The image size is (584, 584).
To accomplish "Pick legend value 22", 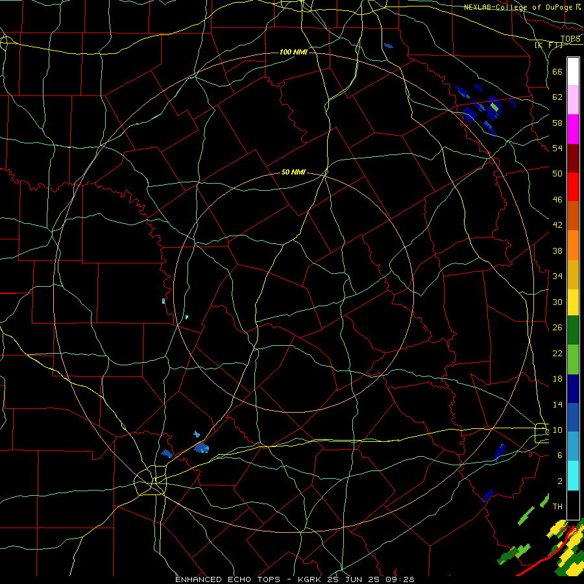I will pyautogui.click(x=557, y=353).
